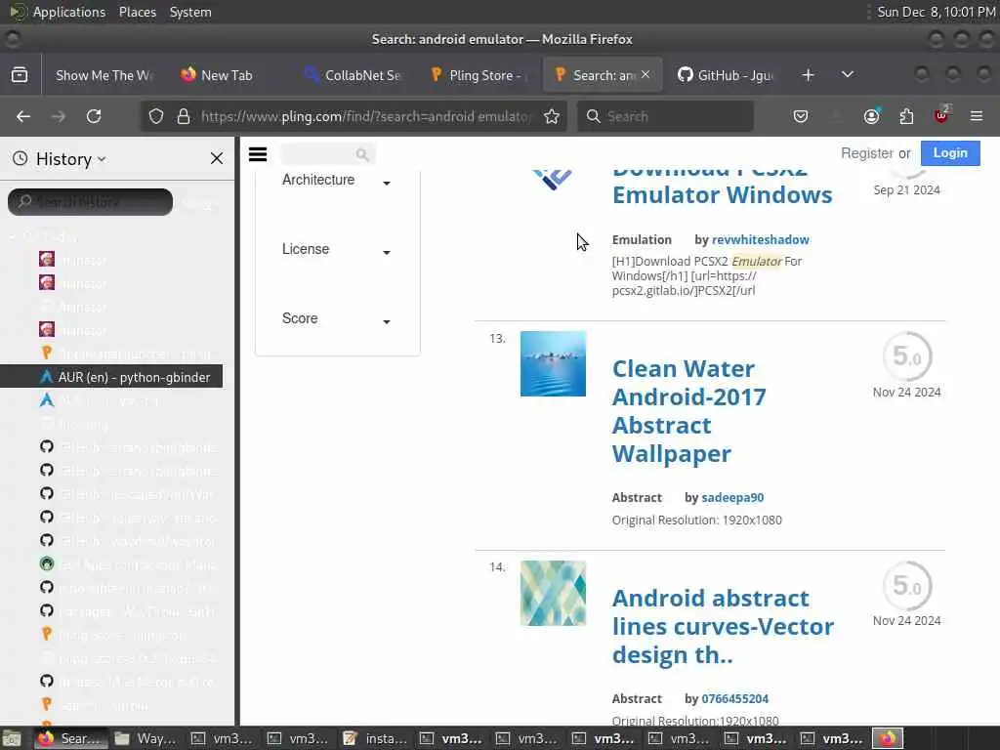The width and height of the screenshot is (1000, 750).
Task: Click the Nov 24 2024 date of result 14
Action: [x=907, y=620]
